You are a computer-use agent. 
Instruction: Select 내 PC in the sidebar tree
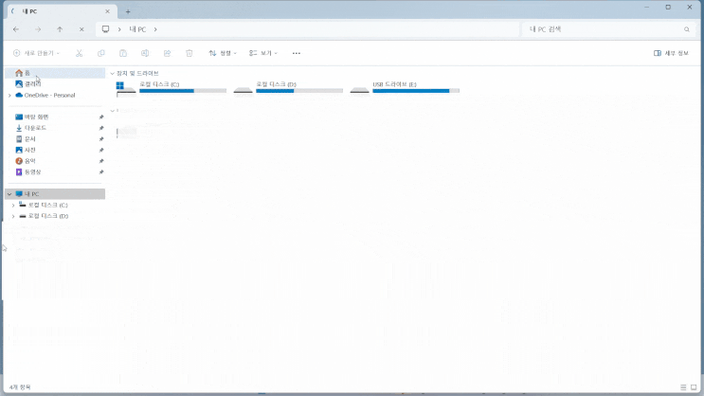coord(55,194)
